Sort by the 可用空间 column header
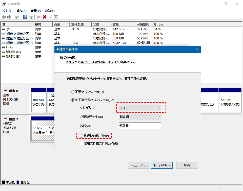 (144, 25)
